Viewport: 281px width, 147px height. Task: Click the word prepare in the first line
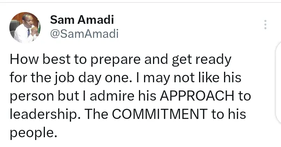116,61
